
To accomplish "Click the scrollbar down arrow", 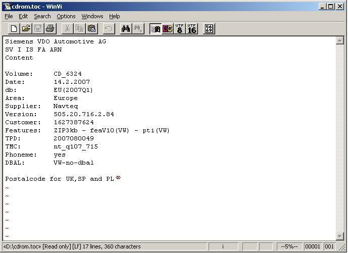I will pyautogui.click(x=340, y=236).
